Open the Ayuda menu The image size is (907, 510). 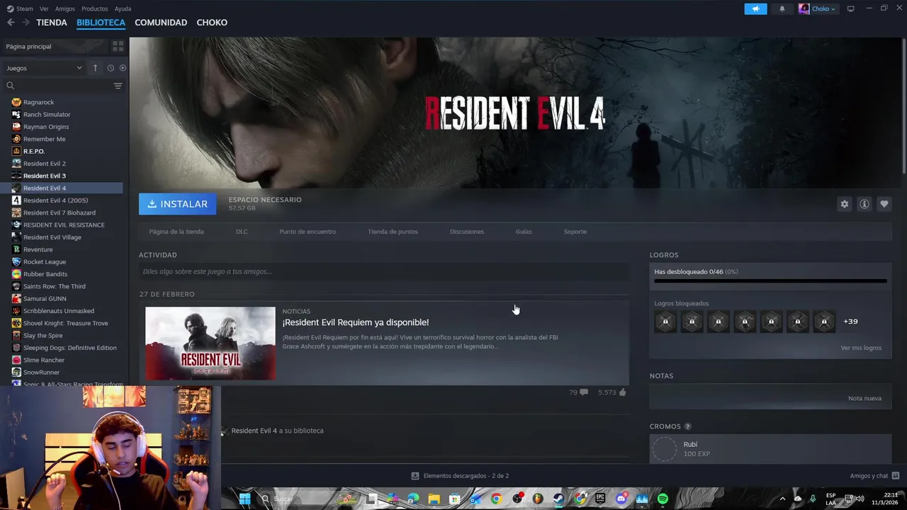click(123, 8)
